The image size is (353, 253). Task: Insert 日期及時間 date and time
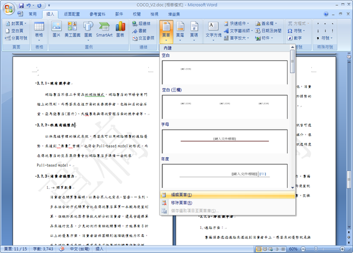tap(268, 31)
